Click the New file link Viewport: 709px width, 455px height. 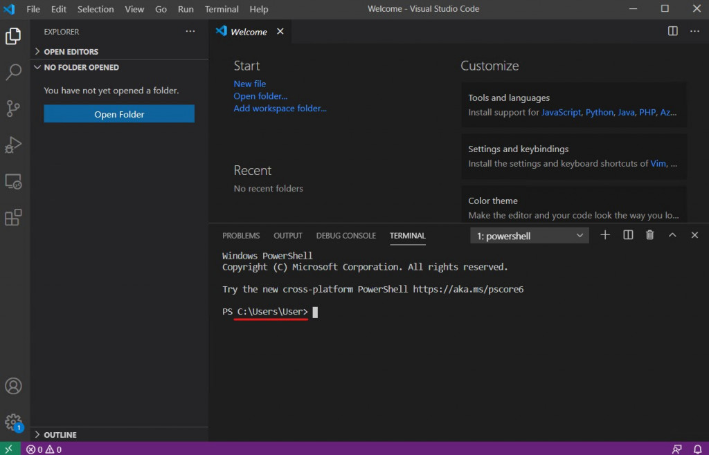click(x=249, y=84)
